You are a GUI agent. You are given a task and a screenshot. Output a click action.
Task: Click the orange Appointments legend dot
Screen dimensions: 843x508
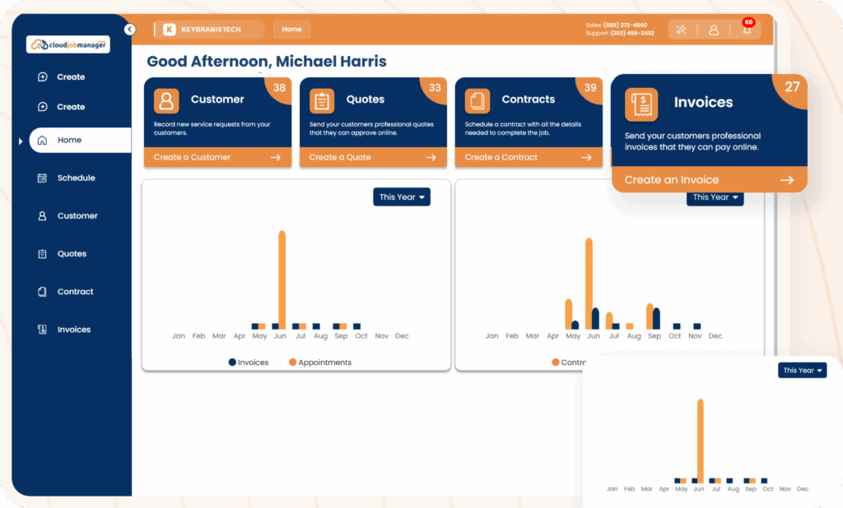point(292,363)
